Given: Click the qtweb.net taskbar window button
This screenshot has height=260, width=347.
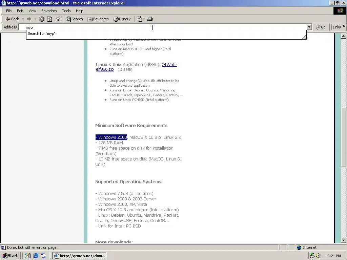Looking at the screenshot, I should pyautogui.click(x=80, y=256).
